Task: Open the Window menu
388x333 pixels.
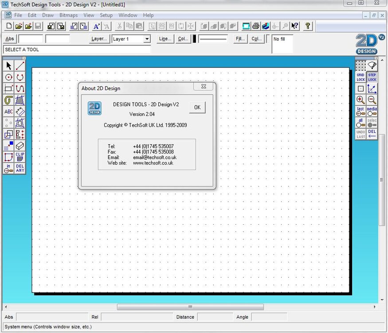Action: 128,16
